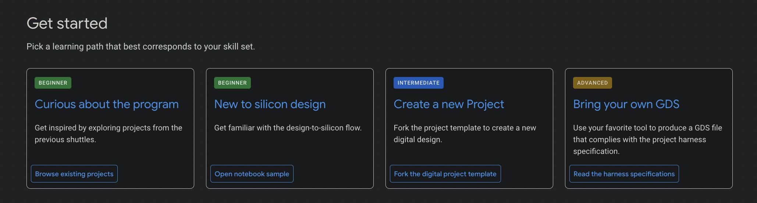Open the 'Curious about the program' title link
This screenshot has height=203, width=757.
[107, 104]
